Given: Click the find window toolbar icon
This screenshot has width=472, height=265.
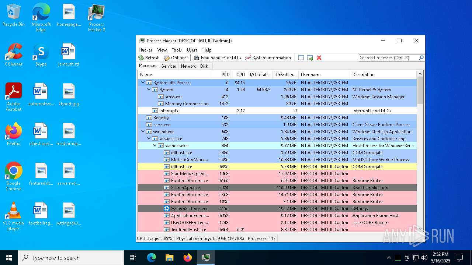Looking at the screenshot, I should click(301, 58).
